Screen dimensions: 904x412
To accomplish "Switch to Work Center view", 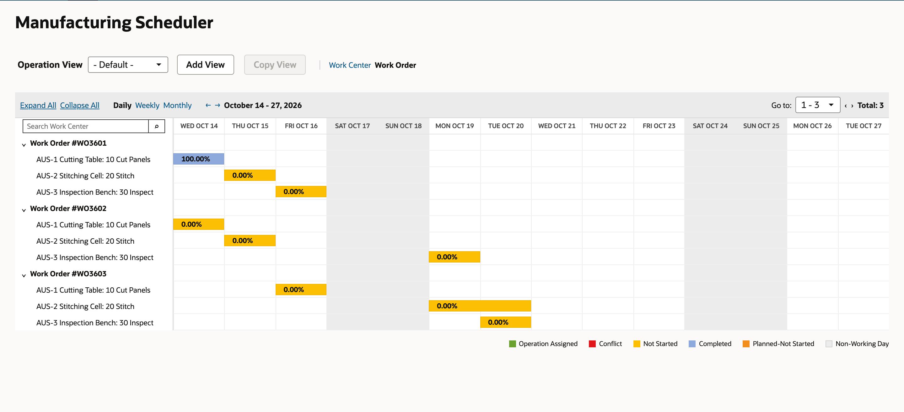I will pos(350,65).
